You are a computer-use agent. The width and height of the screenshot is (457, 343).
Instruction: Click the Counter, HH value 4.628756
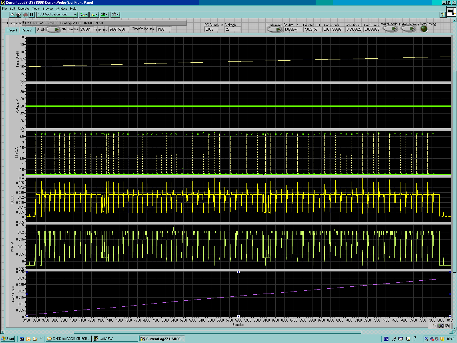pyautogui.click(x=312, y=29)
